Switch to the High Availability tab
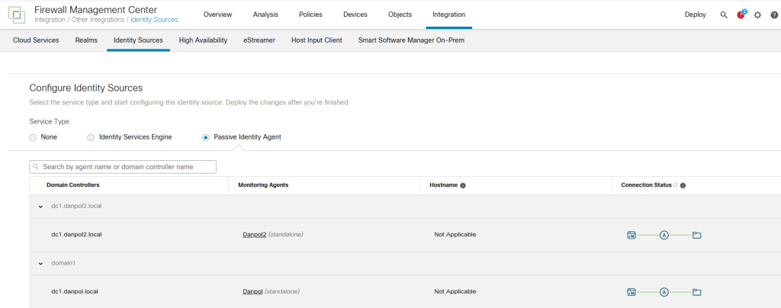The height and width of the screenshot is (308, 781). coord(203,40)
